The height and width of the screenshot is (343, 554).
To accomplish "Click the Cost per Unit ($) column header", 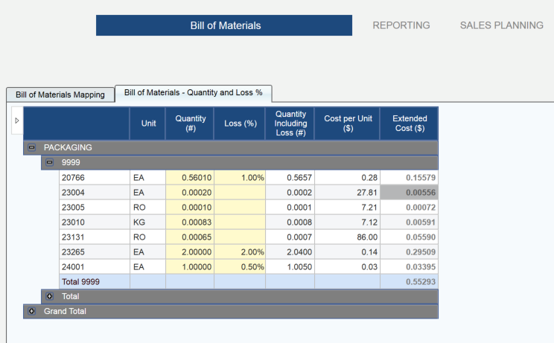I will coord(348,124).
